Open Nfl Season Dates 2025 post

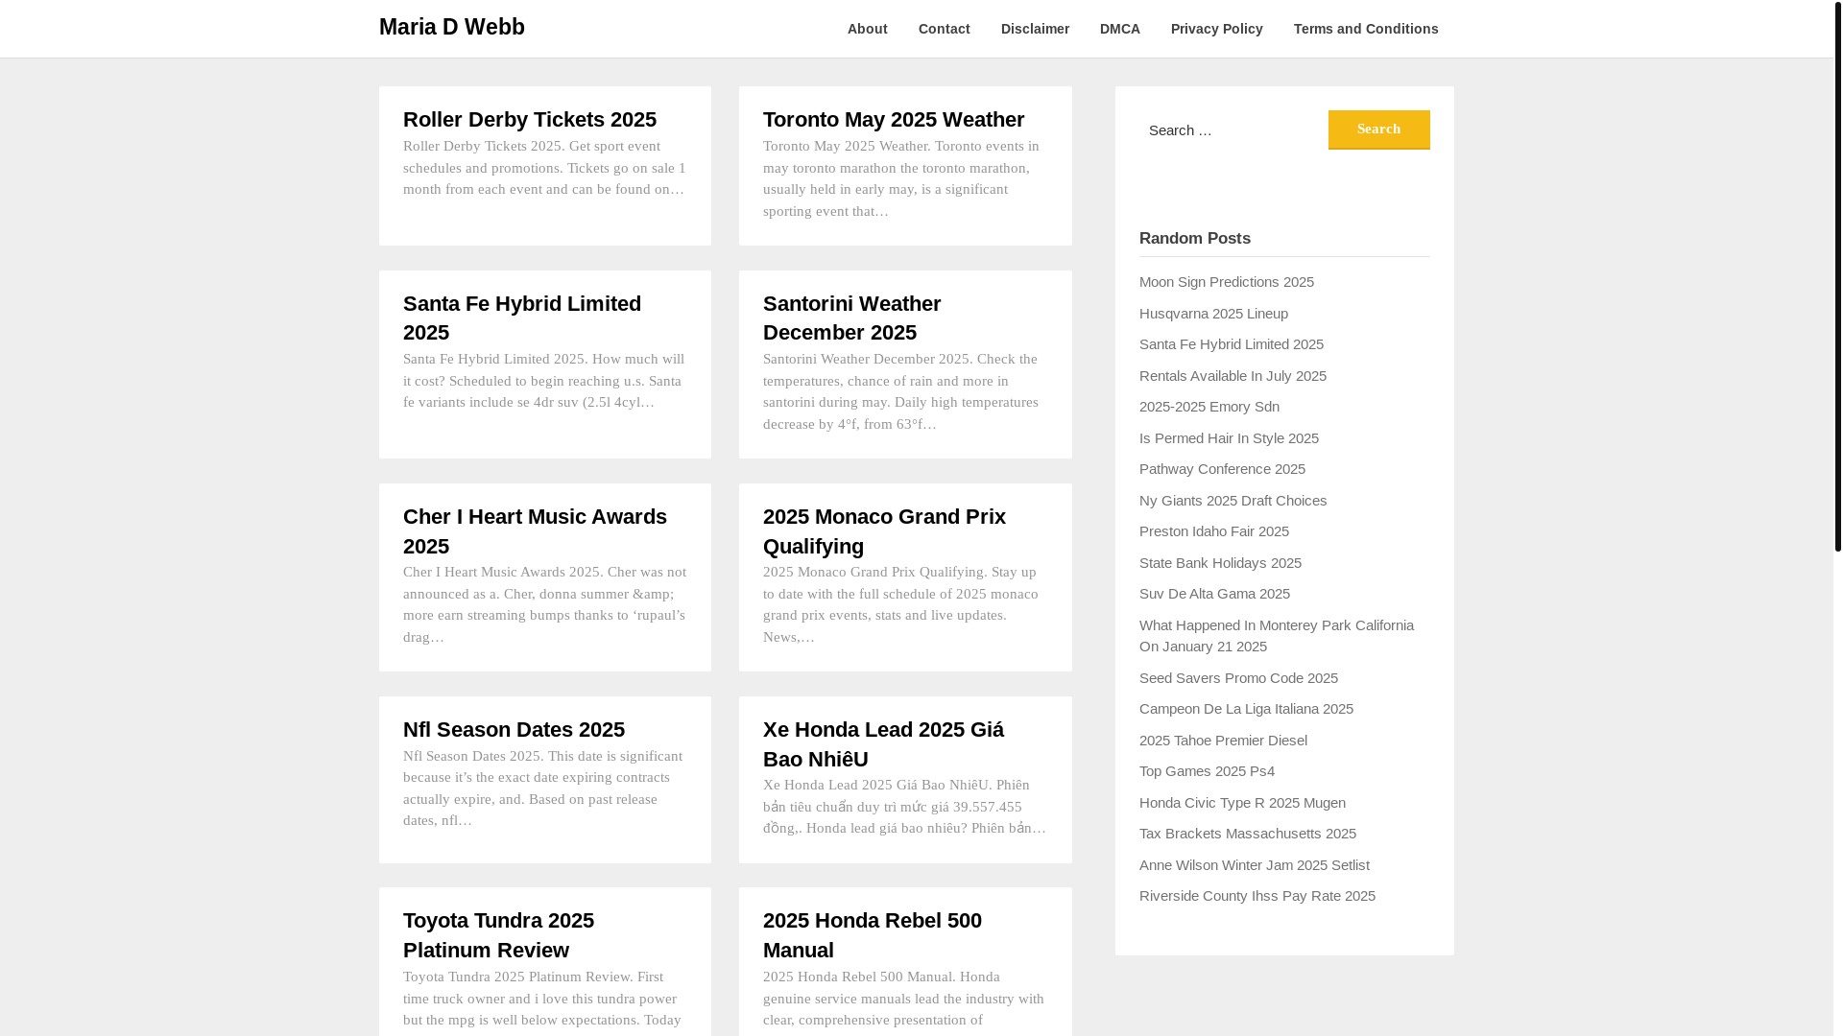pos(514,729)
